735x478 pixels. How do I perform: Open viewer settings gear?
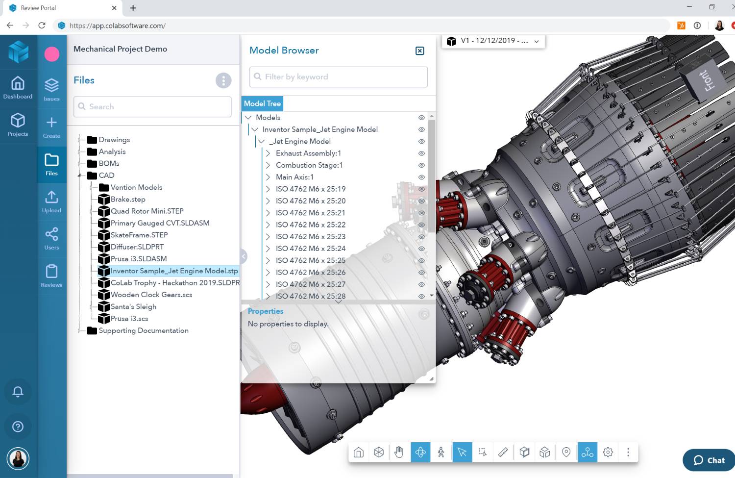(x=608, y=452)
